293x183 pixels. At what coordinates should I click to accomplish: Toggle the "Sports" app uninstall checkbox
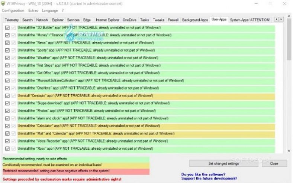7,50
